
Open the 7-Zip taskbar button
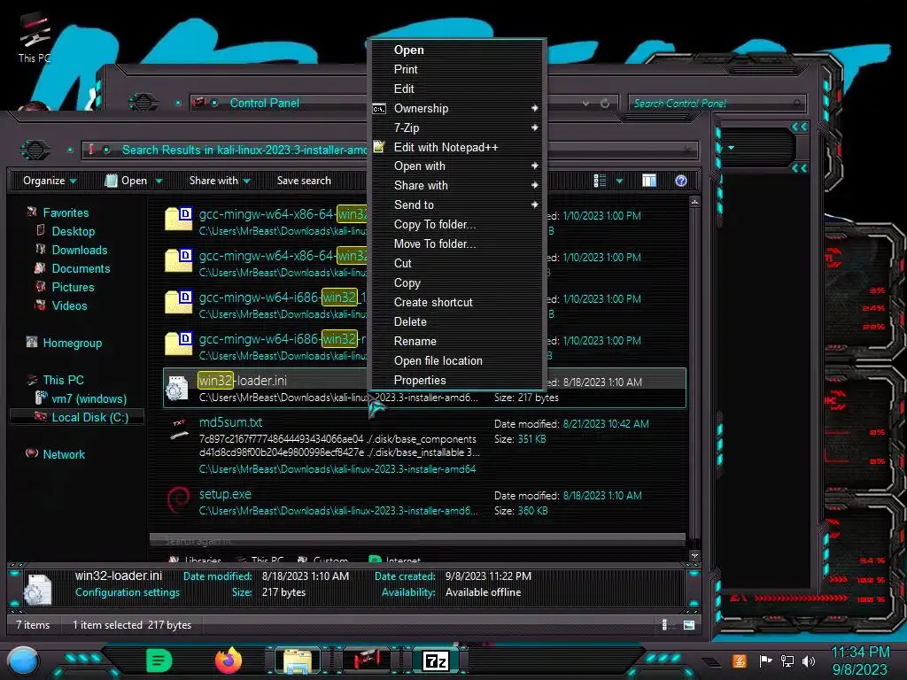436,661
